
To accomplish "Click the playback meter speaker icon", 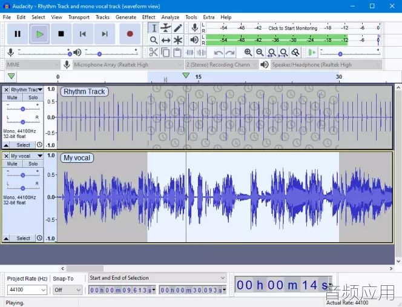I will coord(194,40).
